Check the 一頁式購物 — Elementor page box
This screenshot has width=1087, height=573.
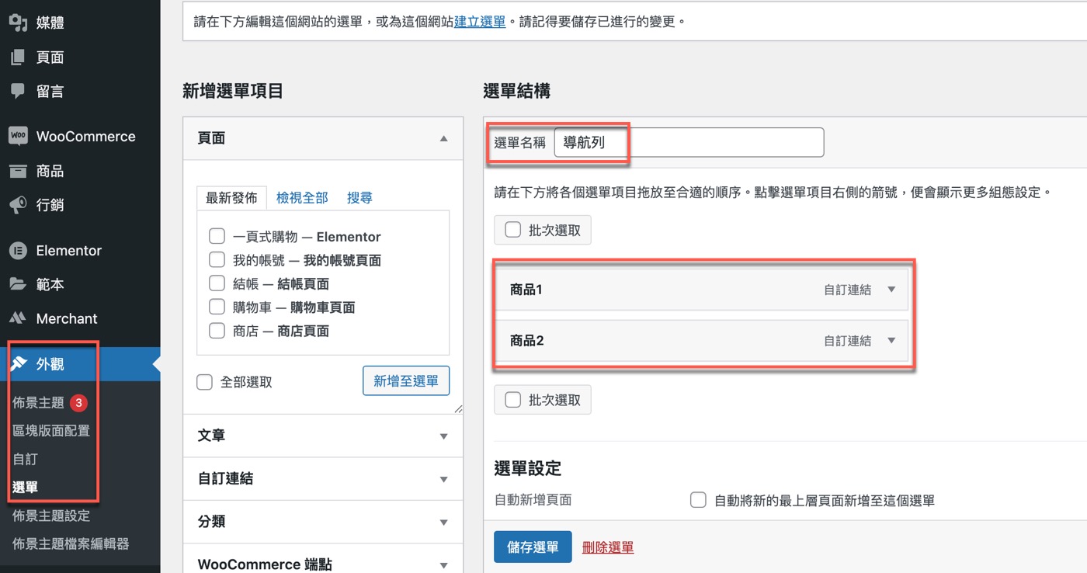(x=217, y=237)
